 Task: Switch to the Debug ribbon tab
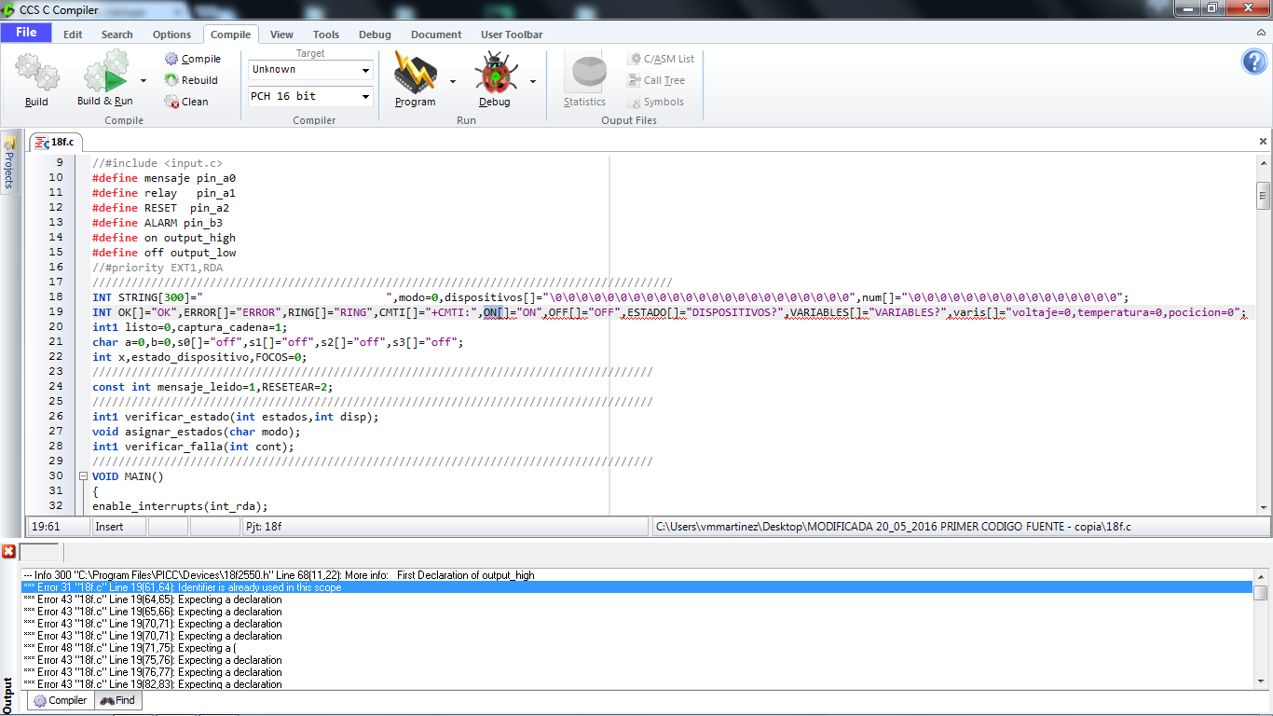[375, 34]
